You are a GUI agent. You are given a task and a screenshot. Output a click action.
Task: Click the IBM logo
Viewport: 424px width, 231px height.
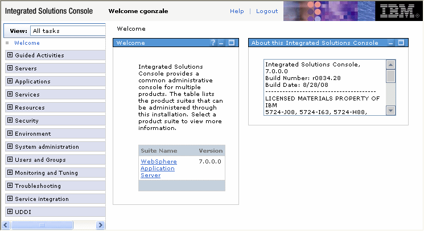click(x=399, y=11)
